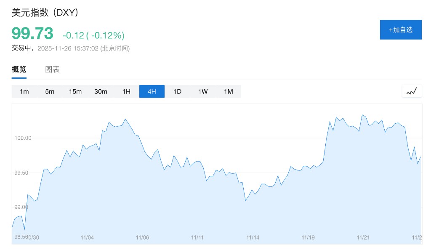Screen dimensions: 431x250
Task: Choose the 1M monthly timeframe
Action: pyautogui.click(x=229, y=91)
